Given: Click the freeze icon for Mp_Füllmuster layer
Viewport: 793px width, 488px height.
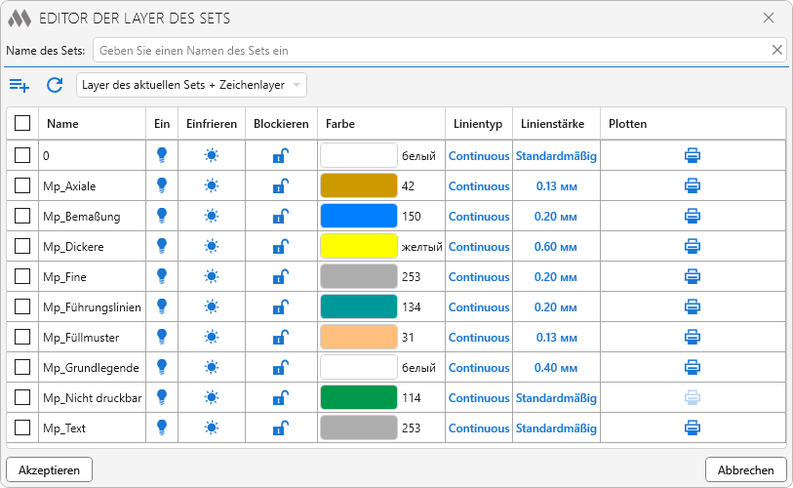Looking at the screenshot, I should pos(212,338).
